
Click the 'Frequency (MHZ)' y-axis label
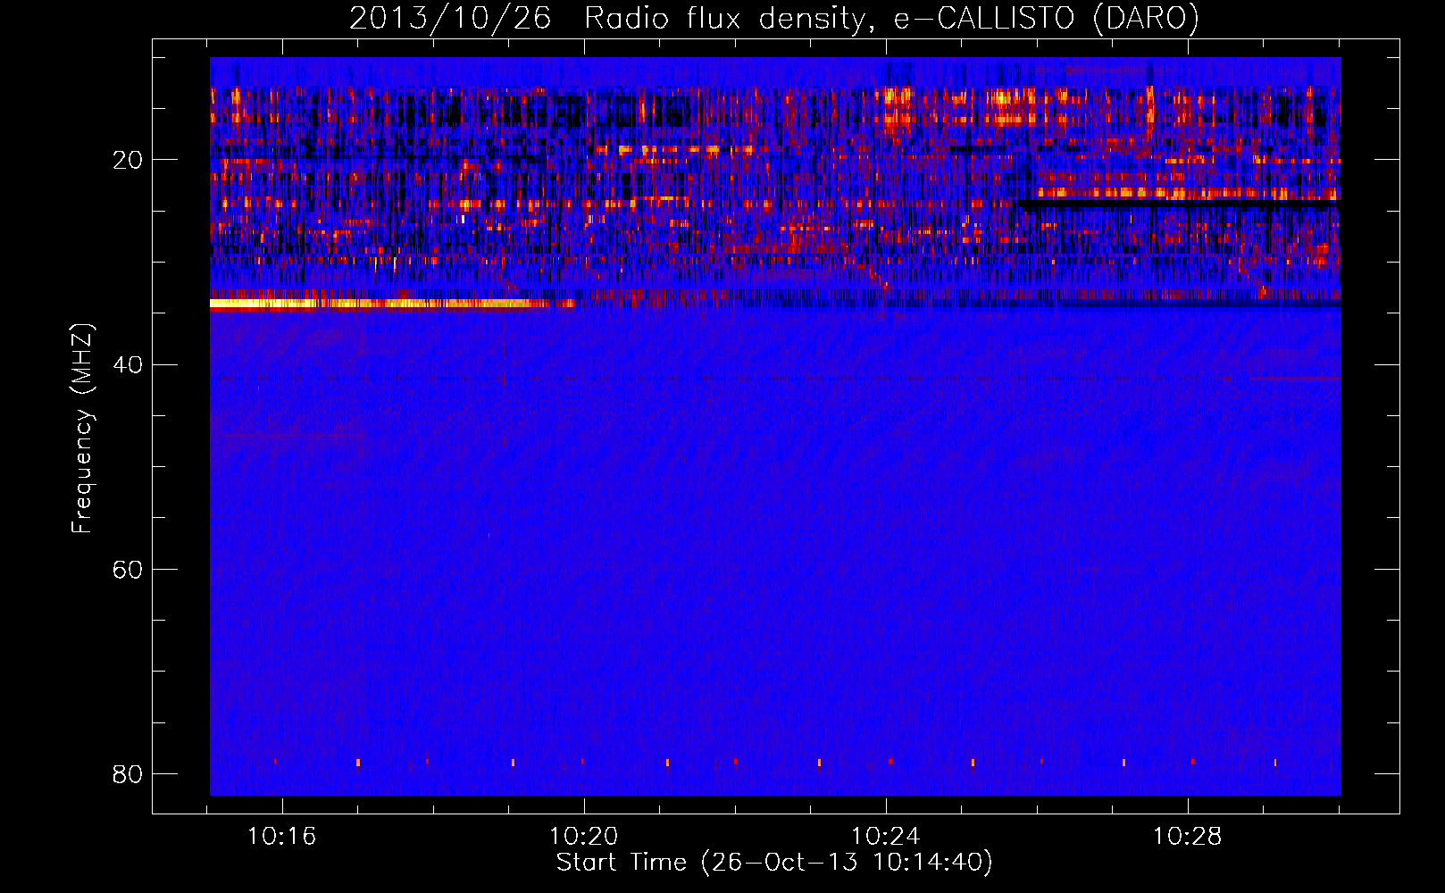click(82, 429)
